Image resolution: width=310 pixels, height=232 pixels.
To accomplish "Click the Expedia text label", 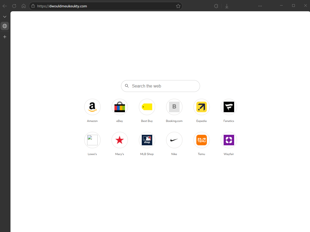I will [201, 121].
